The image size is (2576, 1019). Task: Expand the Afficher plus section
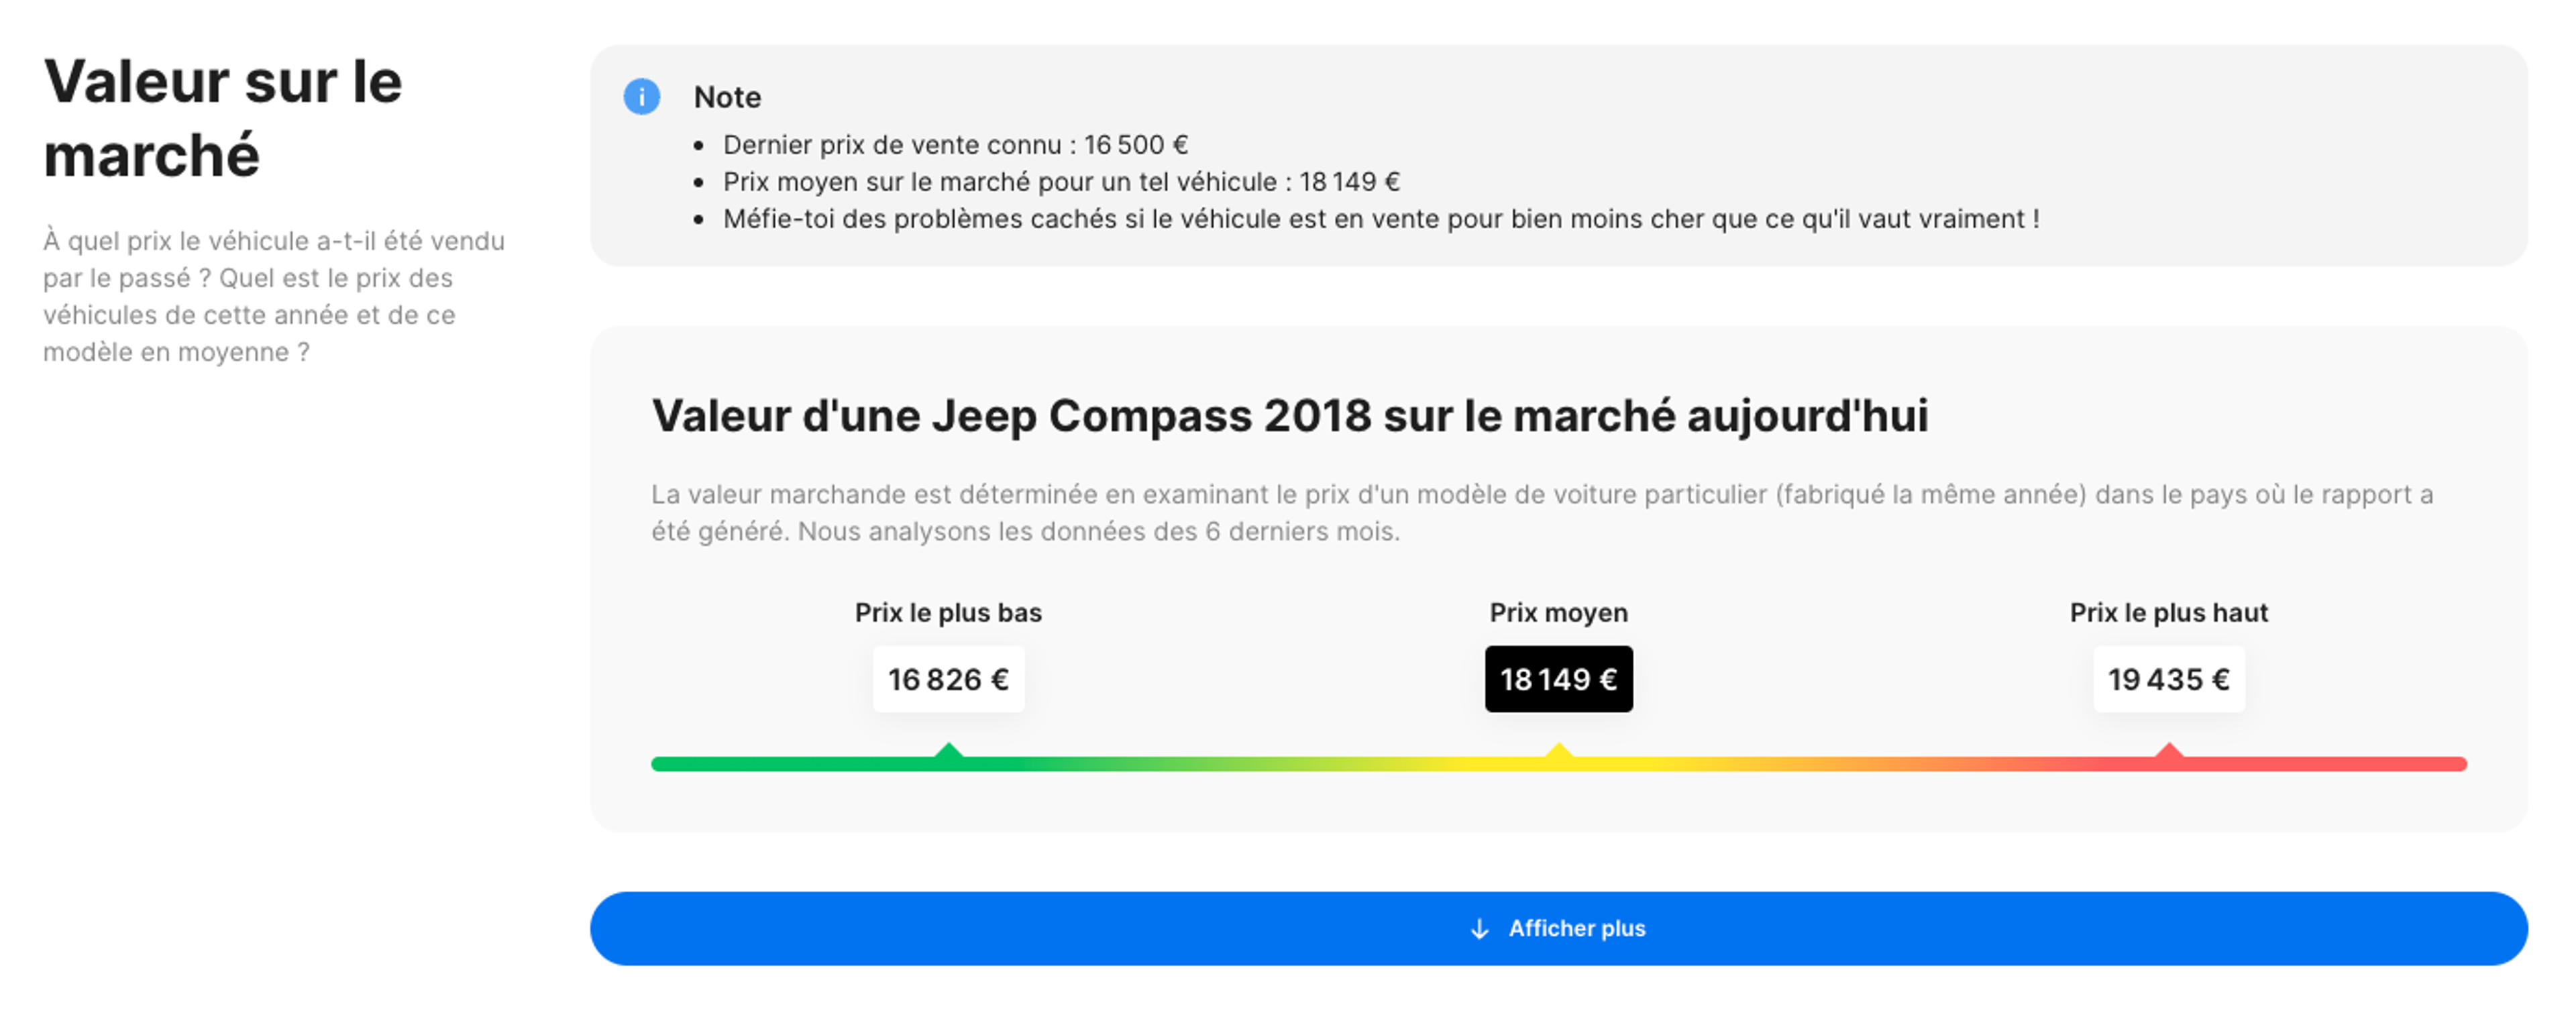tap(1558, 928)
